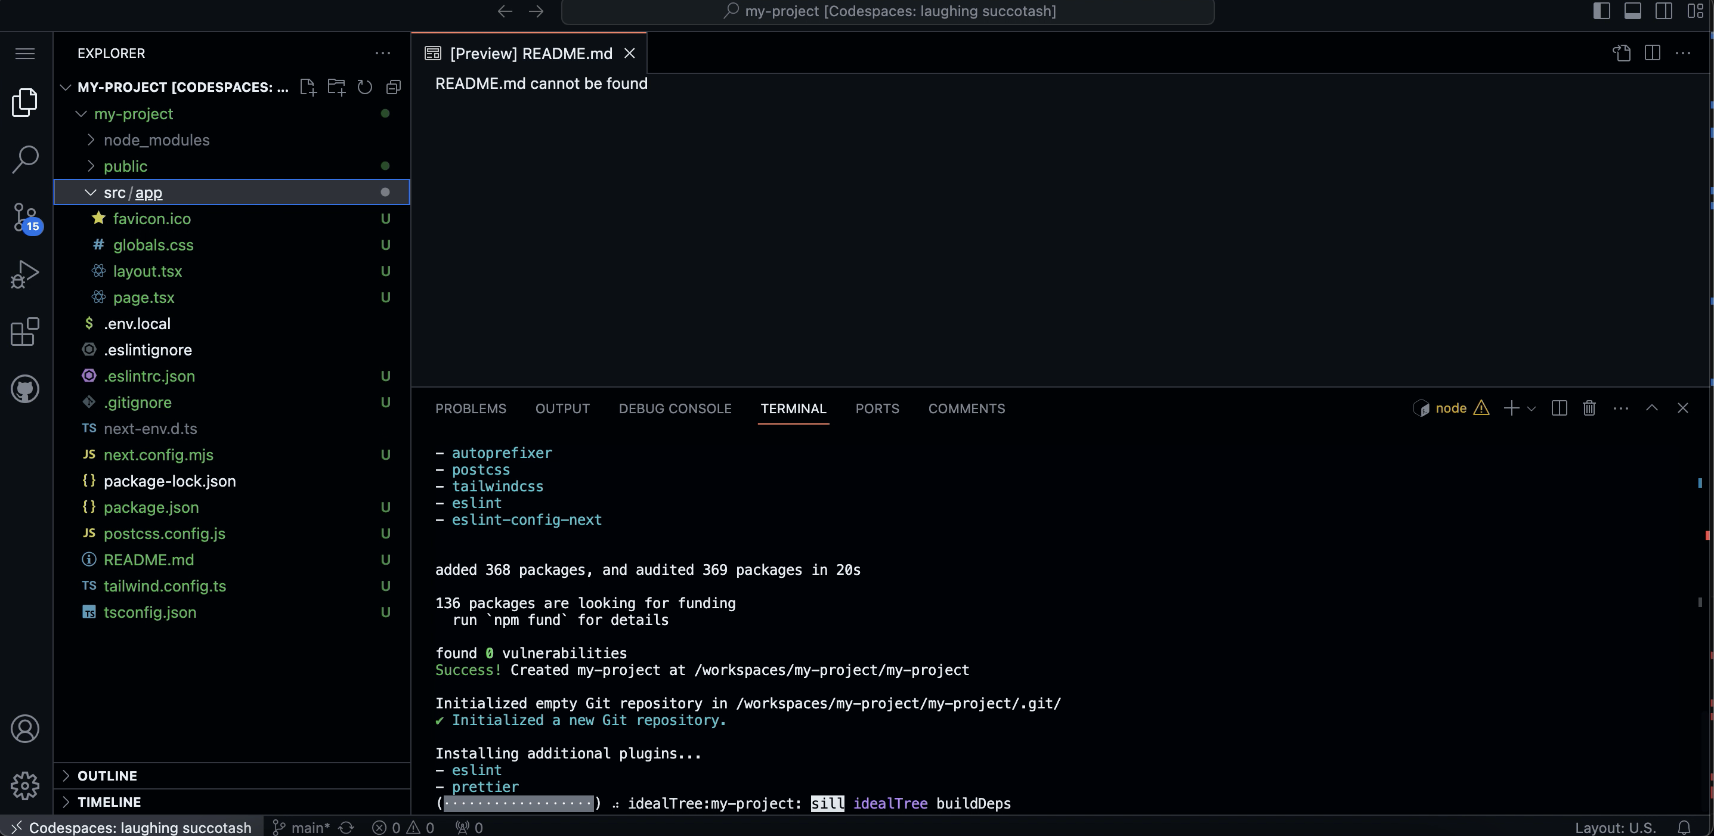The image size is (1714, 836).
Task: Click the main* branch in status bar
Action: (301, 828)
